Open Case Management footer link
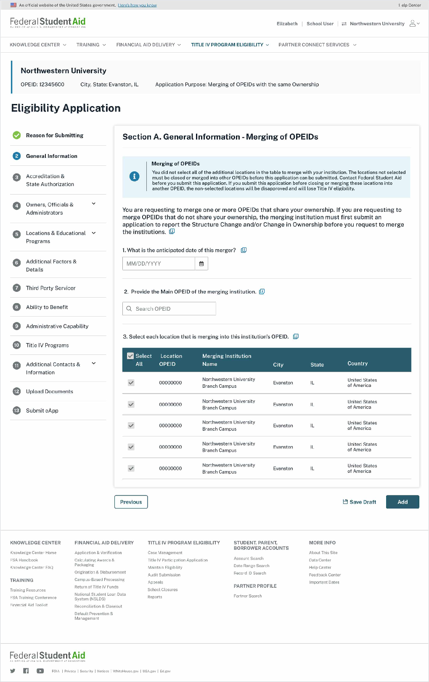This screenshot has width=429, height=682. coord(165,553)
